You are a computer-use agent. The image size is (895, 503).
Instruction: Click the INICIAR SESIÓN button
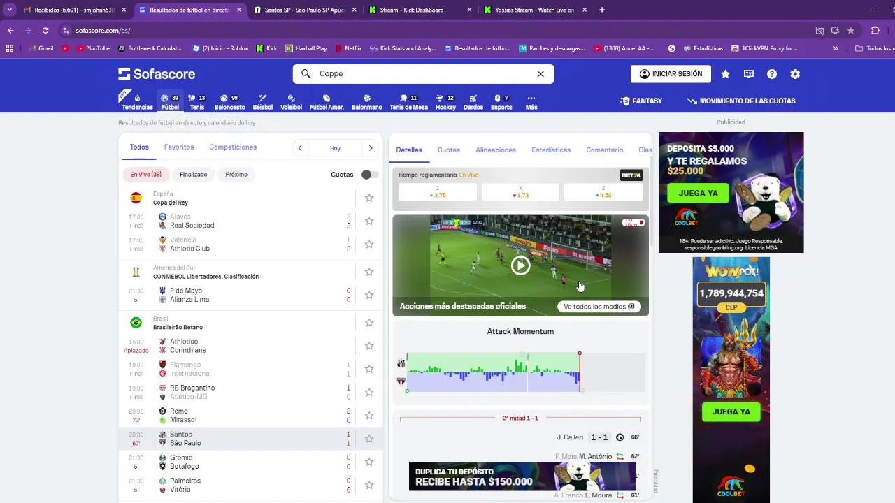[x=671, y=74]
